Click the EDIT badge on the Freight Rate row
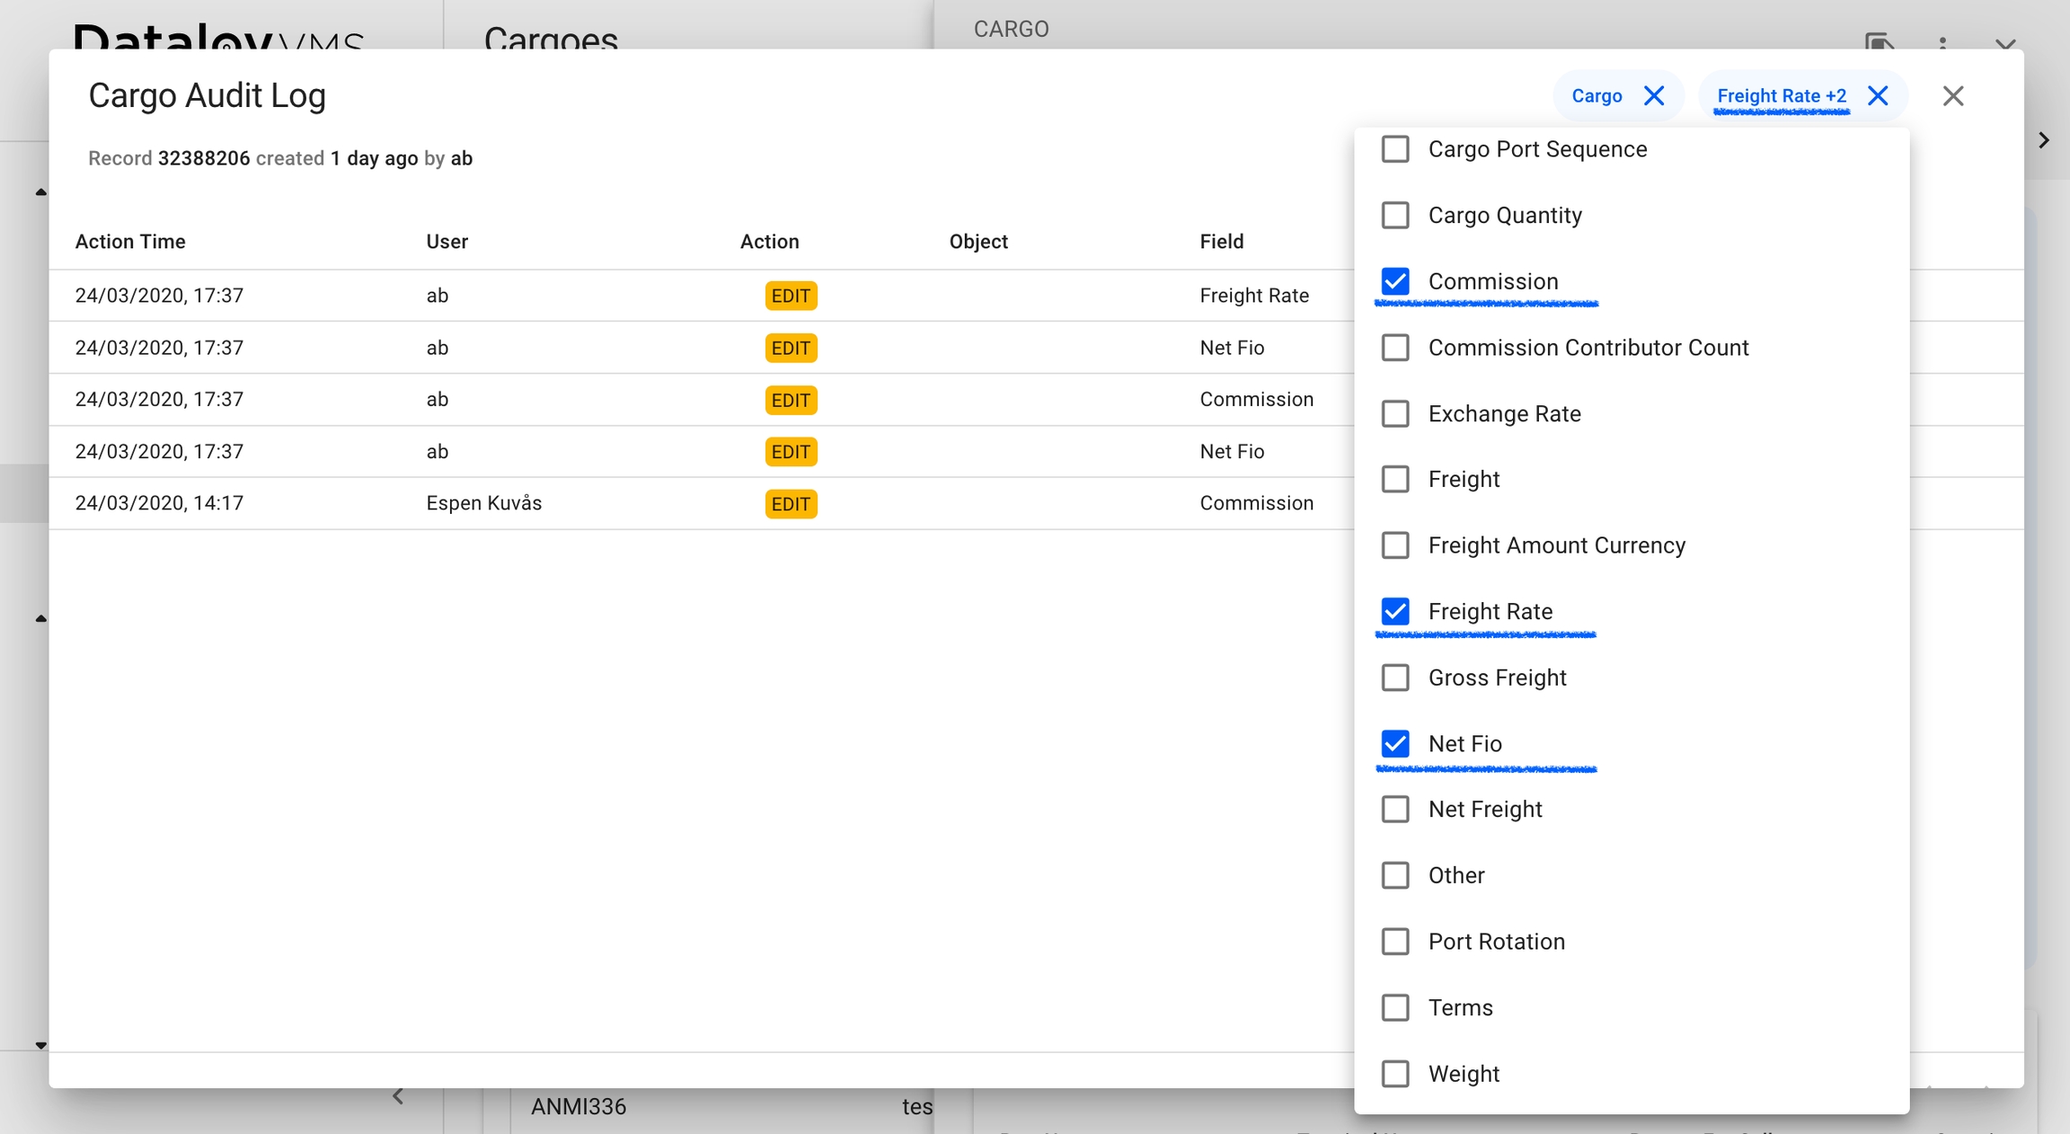 tap(791, 296)
